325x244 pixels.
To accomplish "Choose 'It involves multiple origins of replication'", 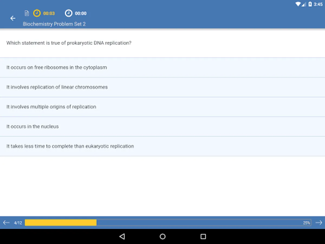I will point(162,107).
